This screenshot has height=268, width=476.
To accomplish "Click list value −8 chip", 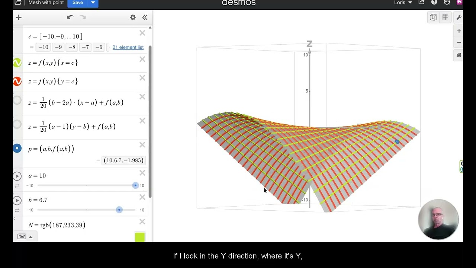I will [x=72, y=47].
